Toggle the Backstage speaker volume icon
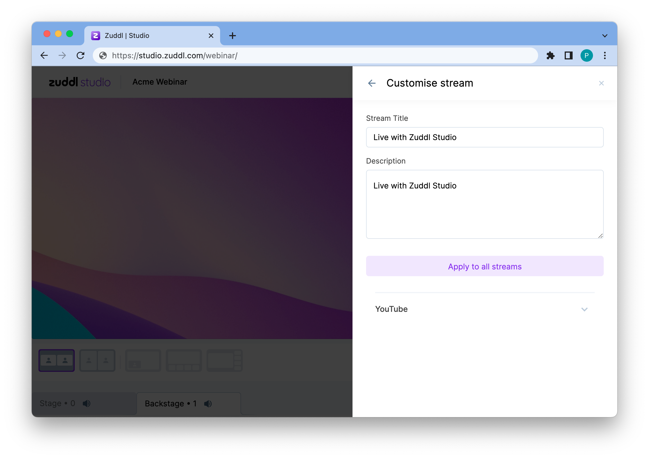This screenshot has height=459, width=649. click(208, 404)
